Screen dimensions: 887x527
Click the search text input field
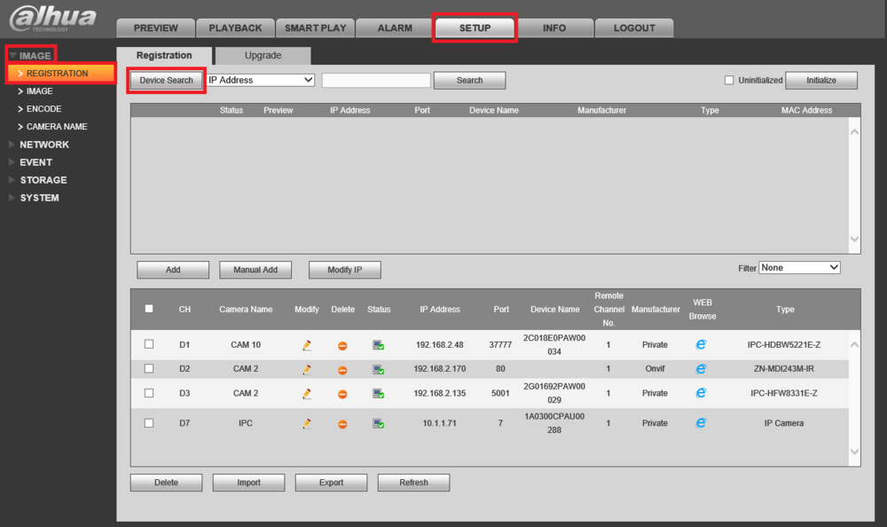[376, 81]
